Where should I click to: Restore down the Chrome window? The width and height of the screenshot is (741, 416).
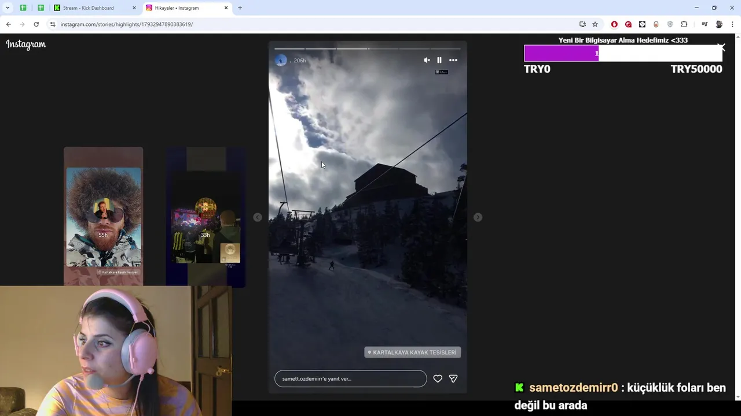714,8
